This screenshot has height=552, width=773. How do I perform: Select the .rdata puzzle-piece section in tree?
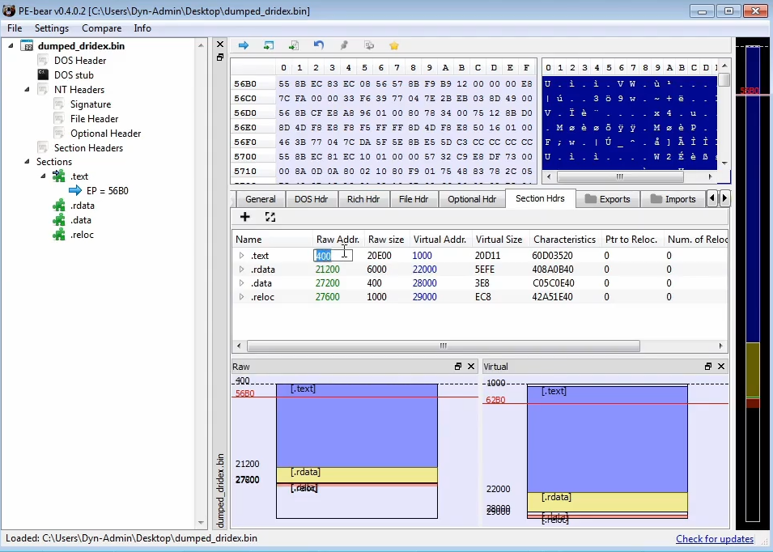(58, 206)
